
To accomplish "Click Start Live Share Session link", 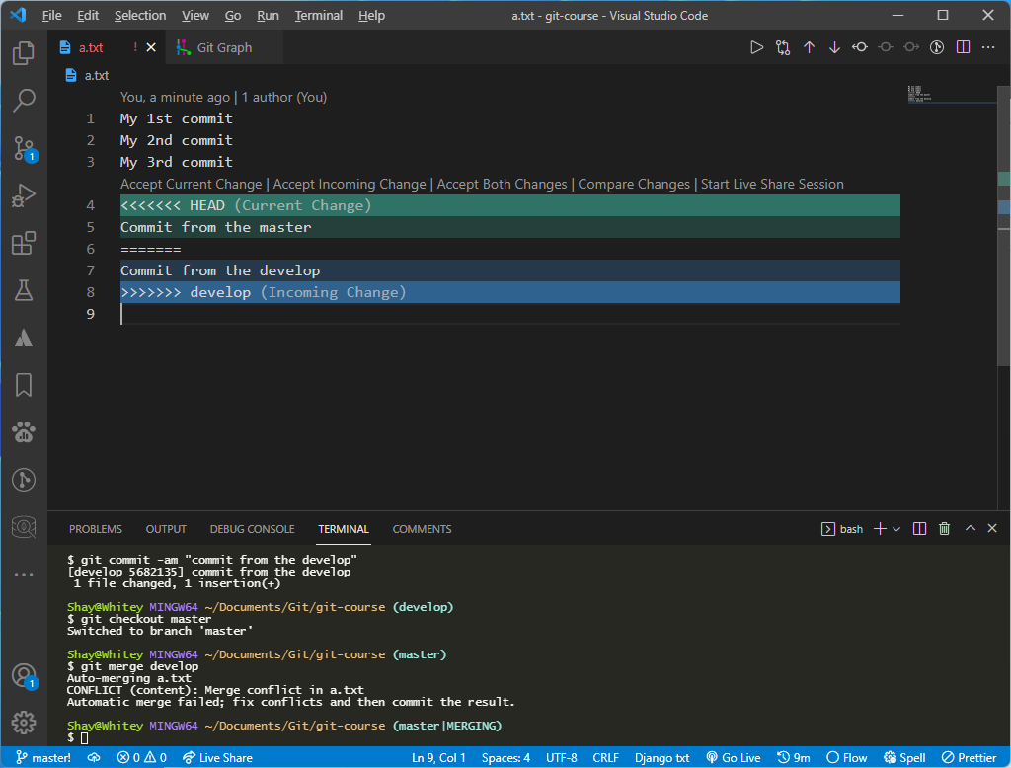I will 772,184.
